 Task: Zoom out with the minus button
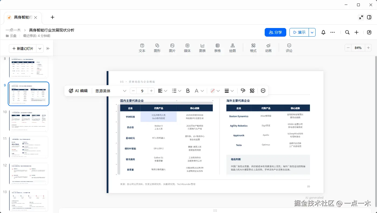[x=348, y=48]
